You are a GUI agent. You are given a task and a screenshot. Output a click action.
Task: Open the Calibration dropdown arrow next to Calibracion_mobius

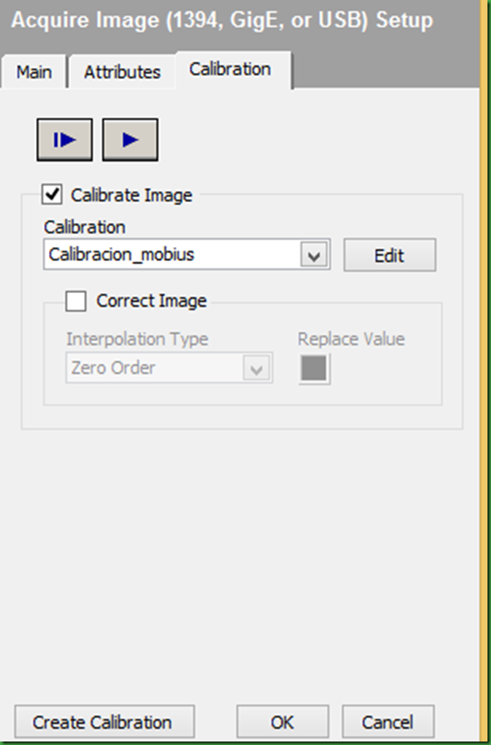(314, 256)
